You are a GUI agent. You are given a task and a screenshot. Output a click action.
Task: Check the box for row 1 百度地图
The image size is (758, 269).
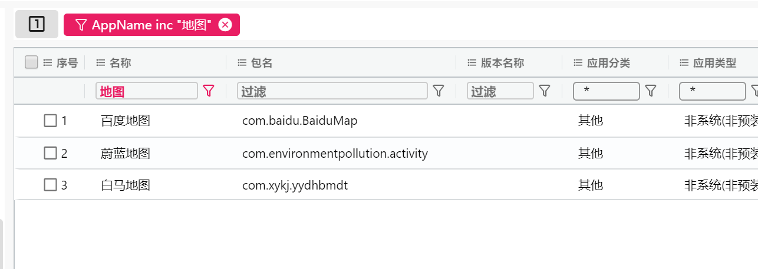tap(51, 121)
